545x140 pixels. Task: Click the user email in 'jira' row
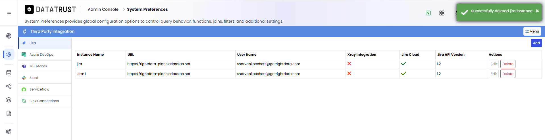click(269, 64)
